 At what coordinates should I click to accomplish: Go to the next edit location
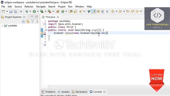point(133,11)
